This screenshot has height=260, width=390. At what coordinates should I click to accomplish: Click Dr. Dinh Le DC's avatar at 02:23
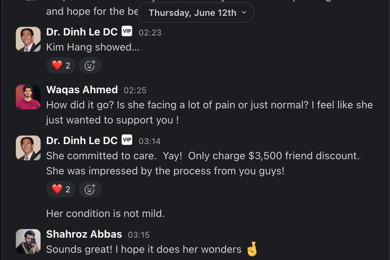coord(28,39)
